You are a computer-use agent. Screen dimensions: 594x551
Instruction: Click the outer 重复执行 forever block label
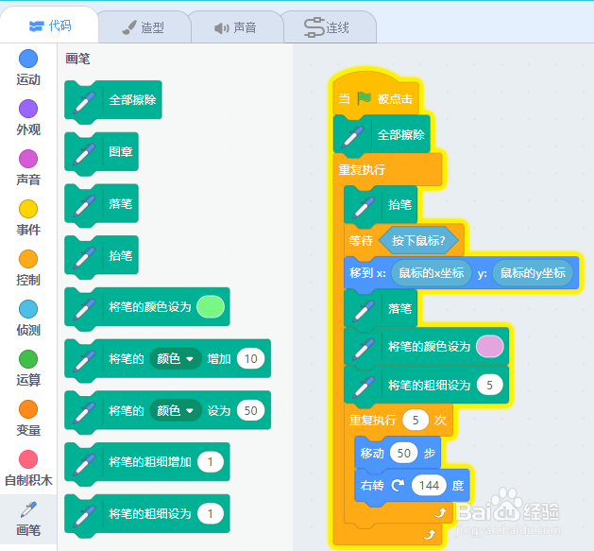click(362, 170)
